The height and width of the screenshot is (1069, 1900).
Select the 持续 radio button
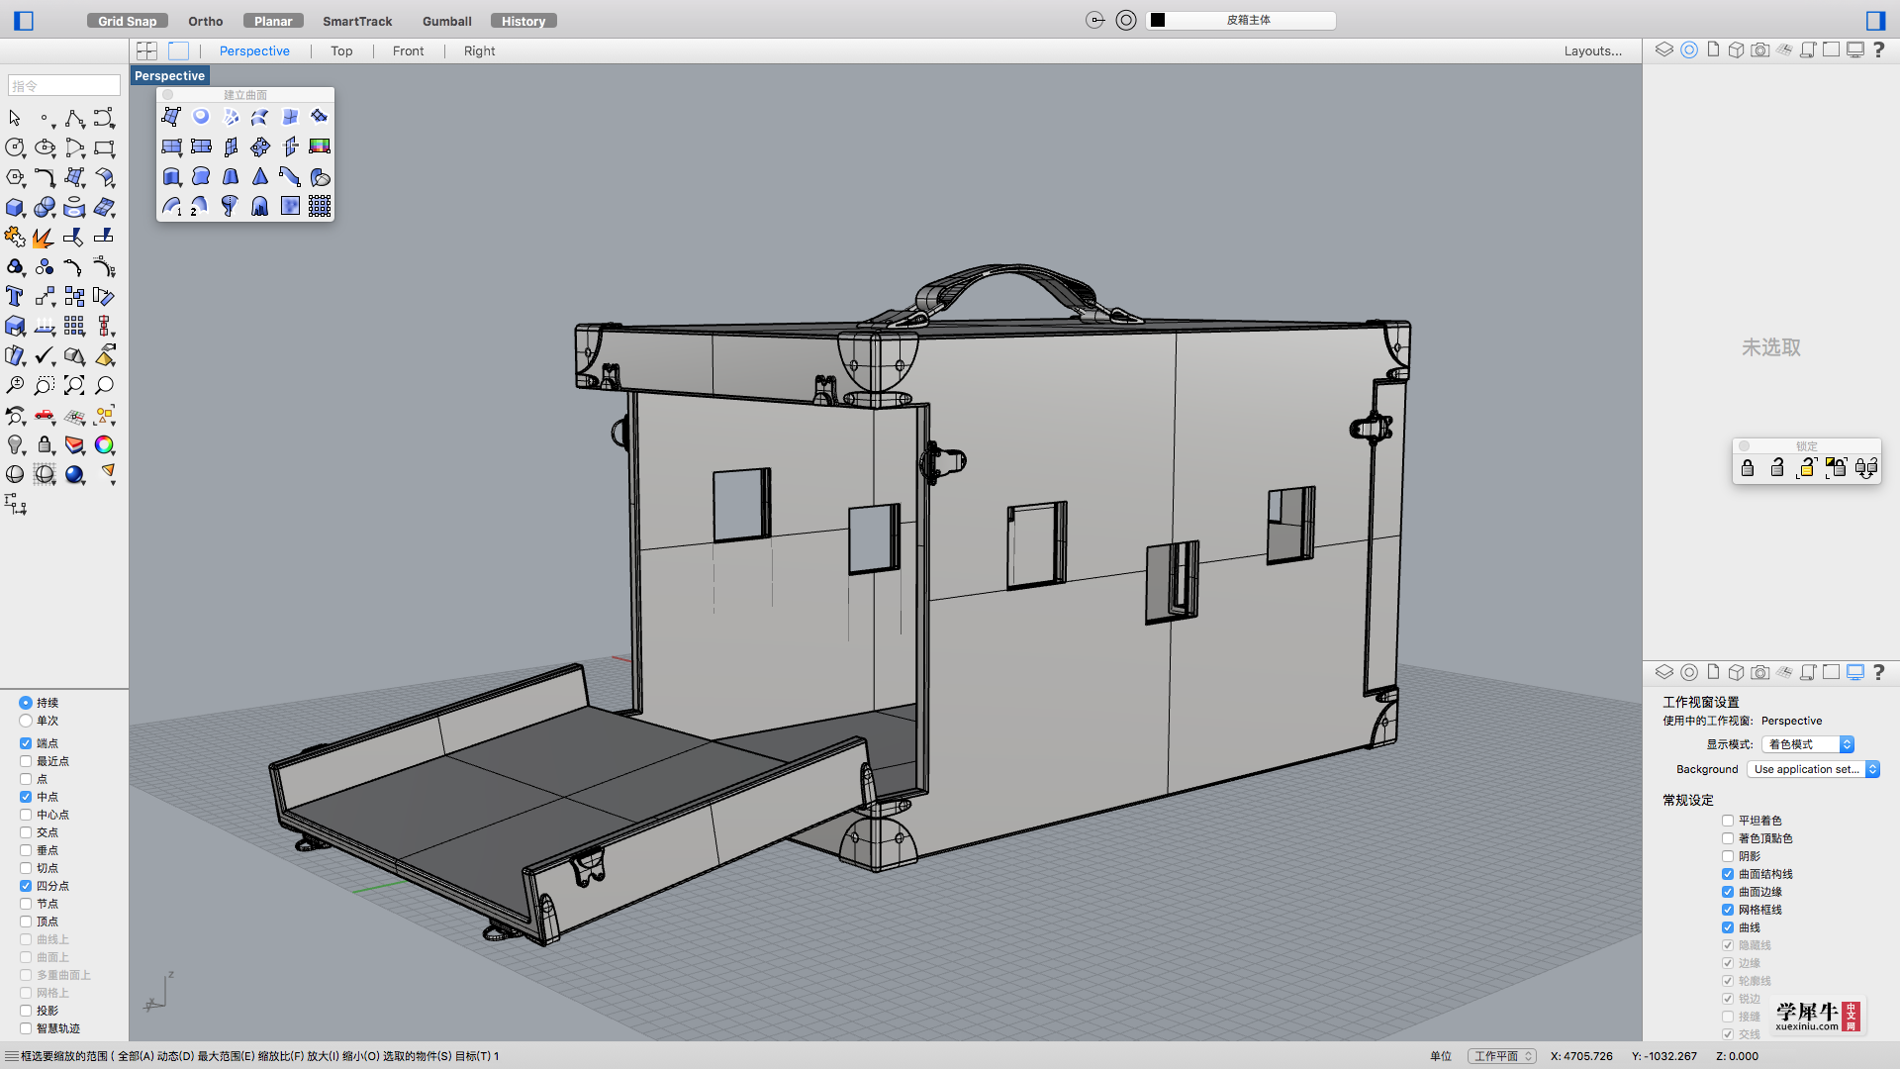click(x=26, y=703)
